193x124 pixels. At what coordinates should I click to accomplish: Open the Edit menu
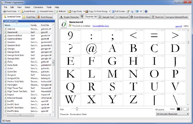(12, 7)
